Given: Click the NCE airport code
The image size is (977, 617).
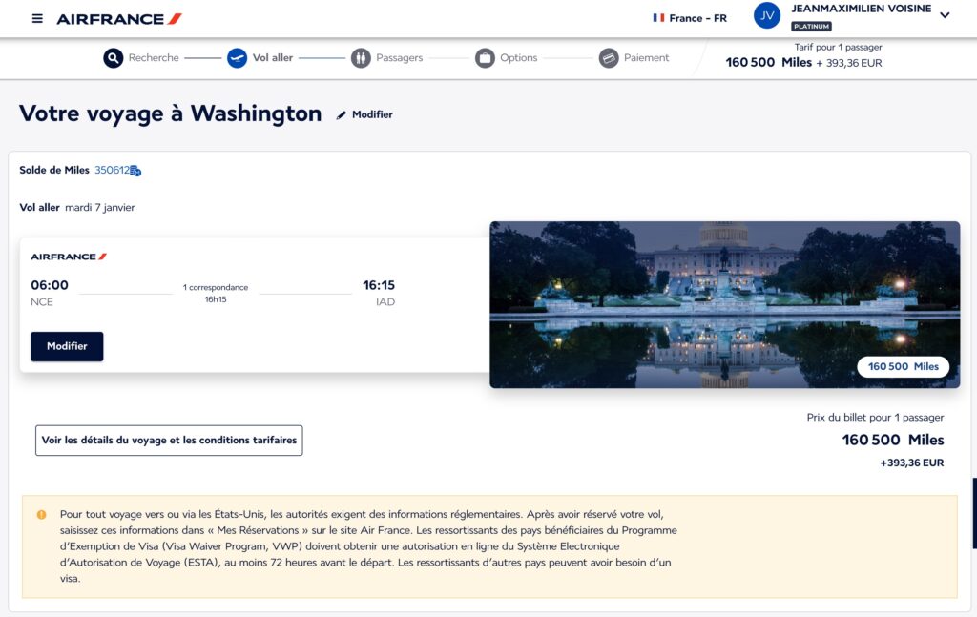Looking at the screenshot, I should pos(42,302).
